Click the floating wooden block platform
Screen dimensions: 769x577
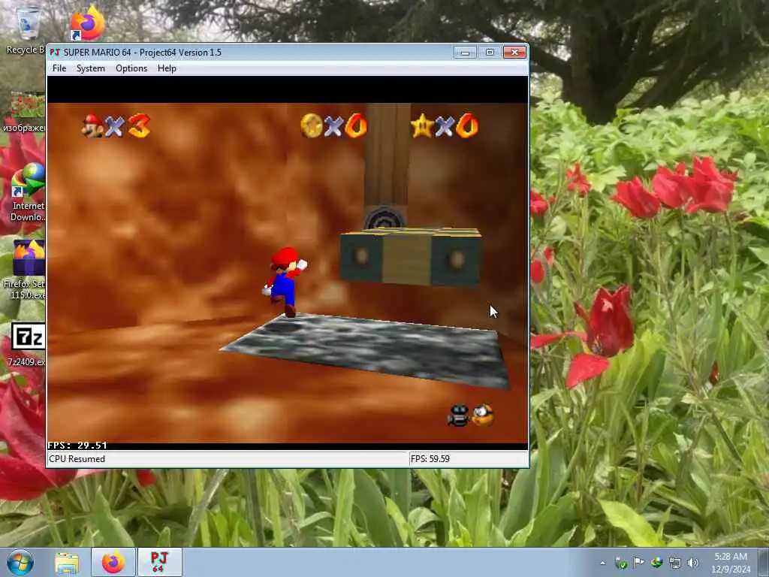click(x=410, y=256)
